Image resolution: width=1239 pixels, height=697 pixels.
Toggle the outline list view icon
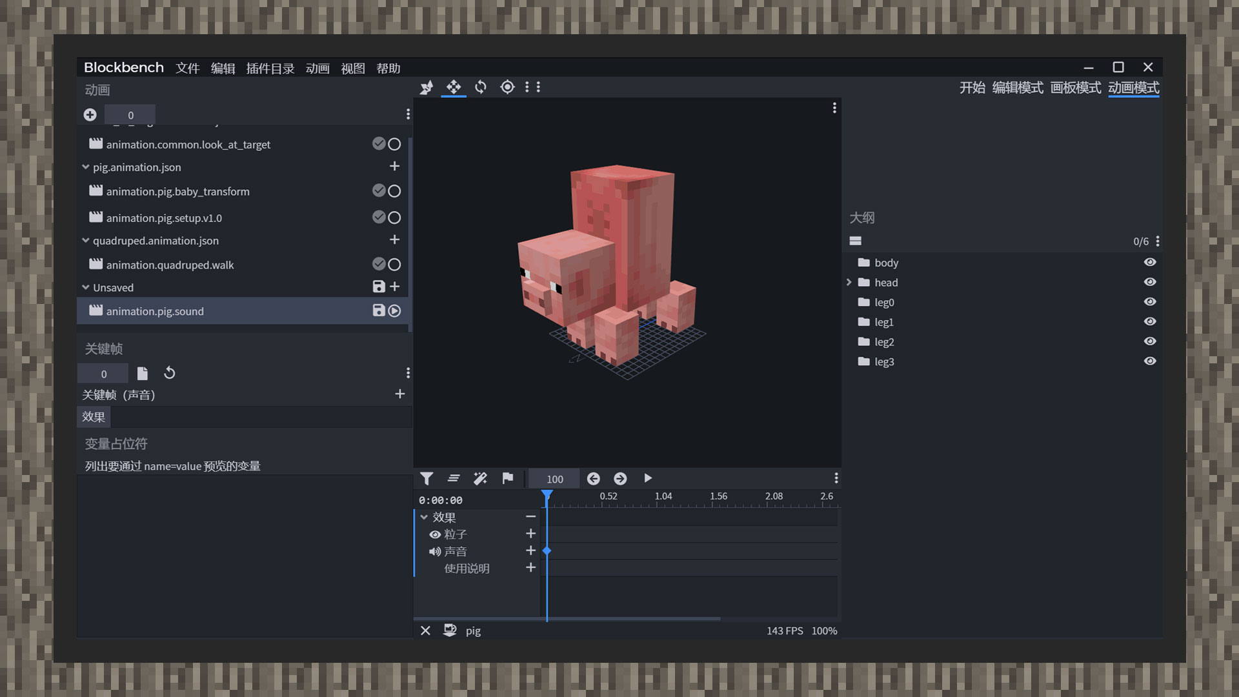pyautogui.click(x=856, y=241)
